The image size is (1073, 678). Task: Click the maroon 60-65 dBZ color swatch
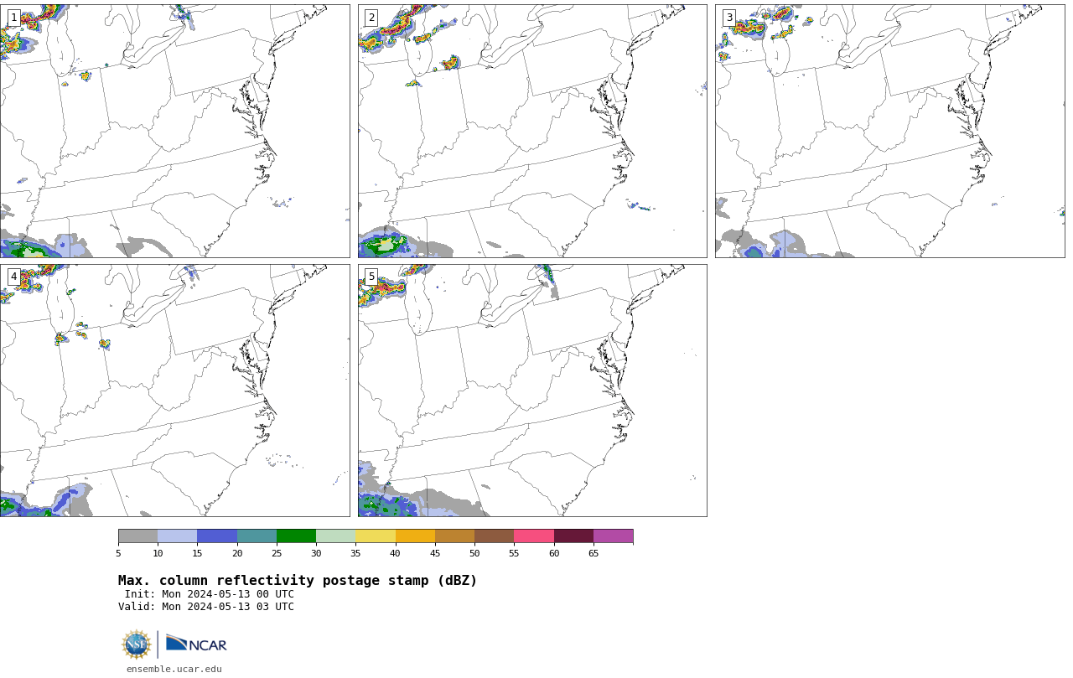pyautogui.click(x=573, y=536)
